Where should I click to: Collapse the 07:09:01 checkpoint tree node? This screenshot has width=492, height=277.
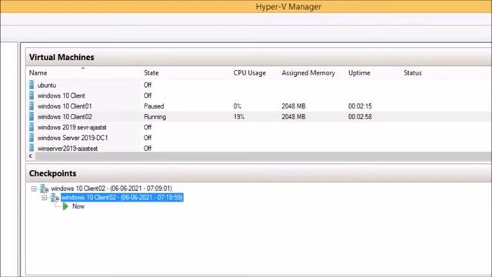(34, 189)
